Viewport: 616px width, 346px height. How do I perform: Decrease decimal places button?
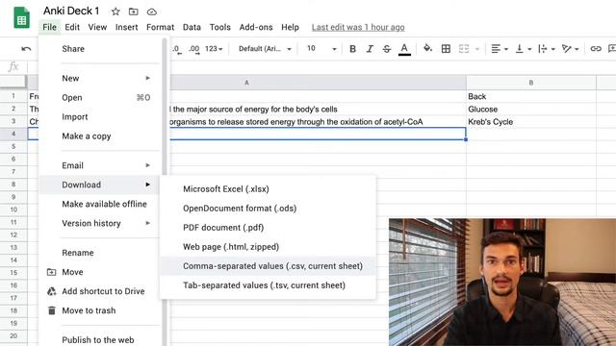(x=177, y=49)
